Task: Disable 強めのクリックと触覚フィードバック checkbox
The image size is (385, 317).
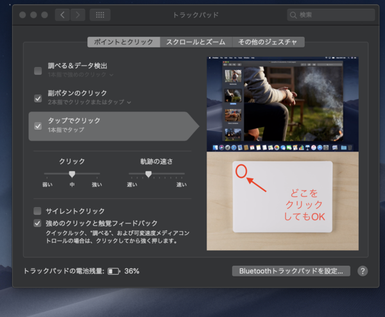Action: coord(38,223)
